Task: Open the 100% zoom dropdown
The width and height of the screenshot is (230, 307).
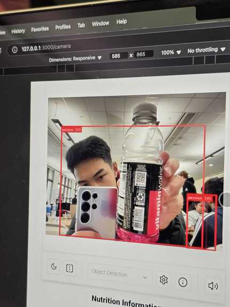Action: pyautogui.click(x=171, y=53)
